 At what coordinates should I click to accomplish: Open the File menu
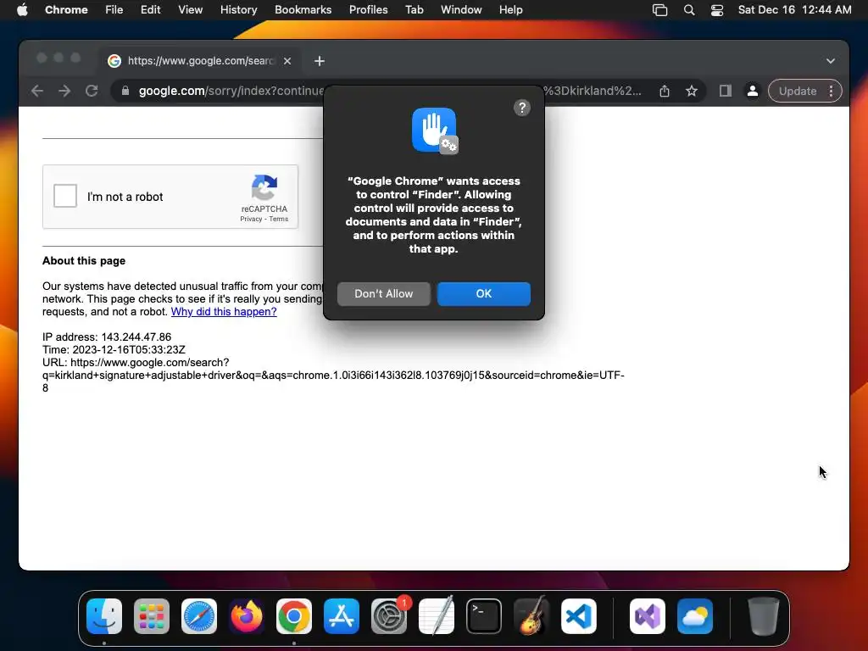pyautogui.click(x=114, y=9)
